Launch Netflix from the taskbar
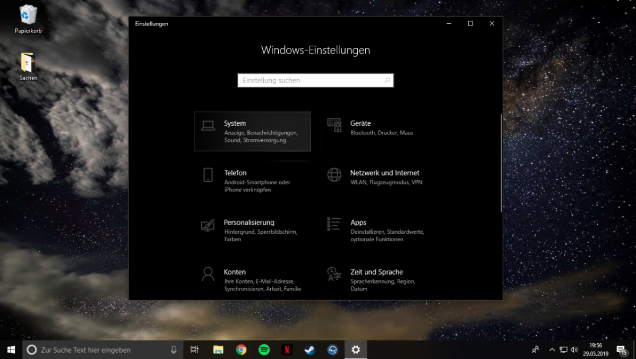This screenshot has height=359, width=636. click(287, 349)
